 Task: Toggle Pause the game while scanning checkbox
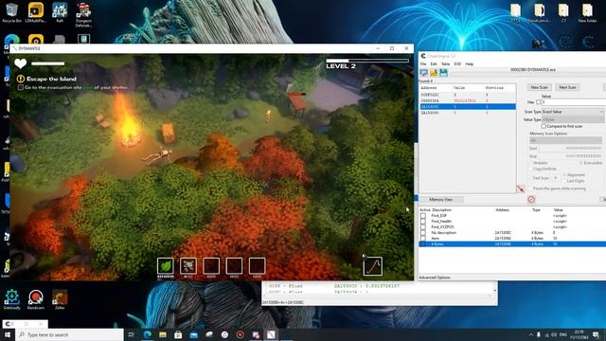point(530,188)
